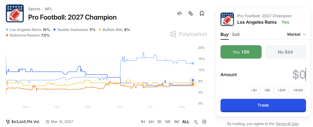Viewport: 313px width, 127px height.
Task: Click the Baltimore Ravens orange legend dot
Action: [x=7, y=35]
